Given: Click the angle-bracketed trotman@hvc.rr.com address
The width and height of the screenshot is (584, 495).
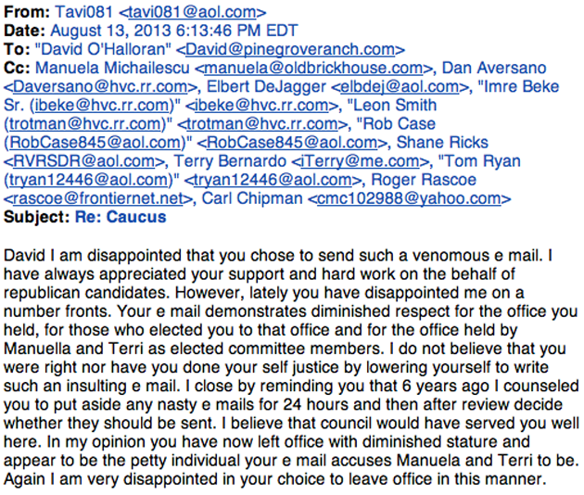Looking at the screenshot, I should (x=250, y=123).
